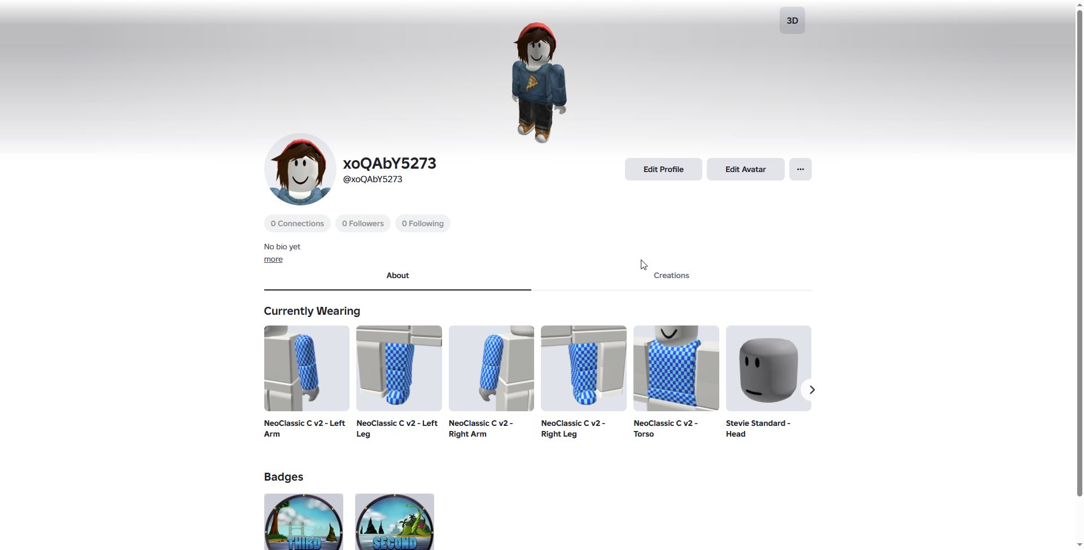The height and width of the screenshot is (550, 1084).
Task: Open the 0 Connections list
Action: (297, 223)
